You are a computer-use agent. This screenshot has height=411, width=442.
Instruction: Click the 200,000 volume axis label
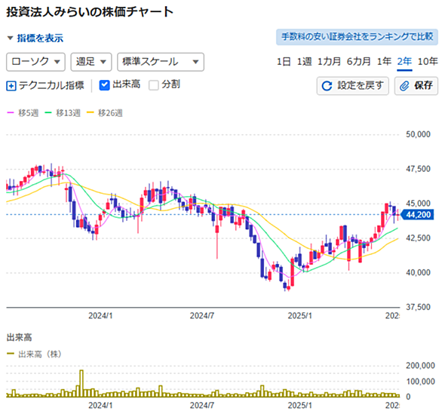click(x=420, y=366)
